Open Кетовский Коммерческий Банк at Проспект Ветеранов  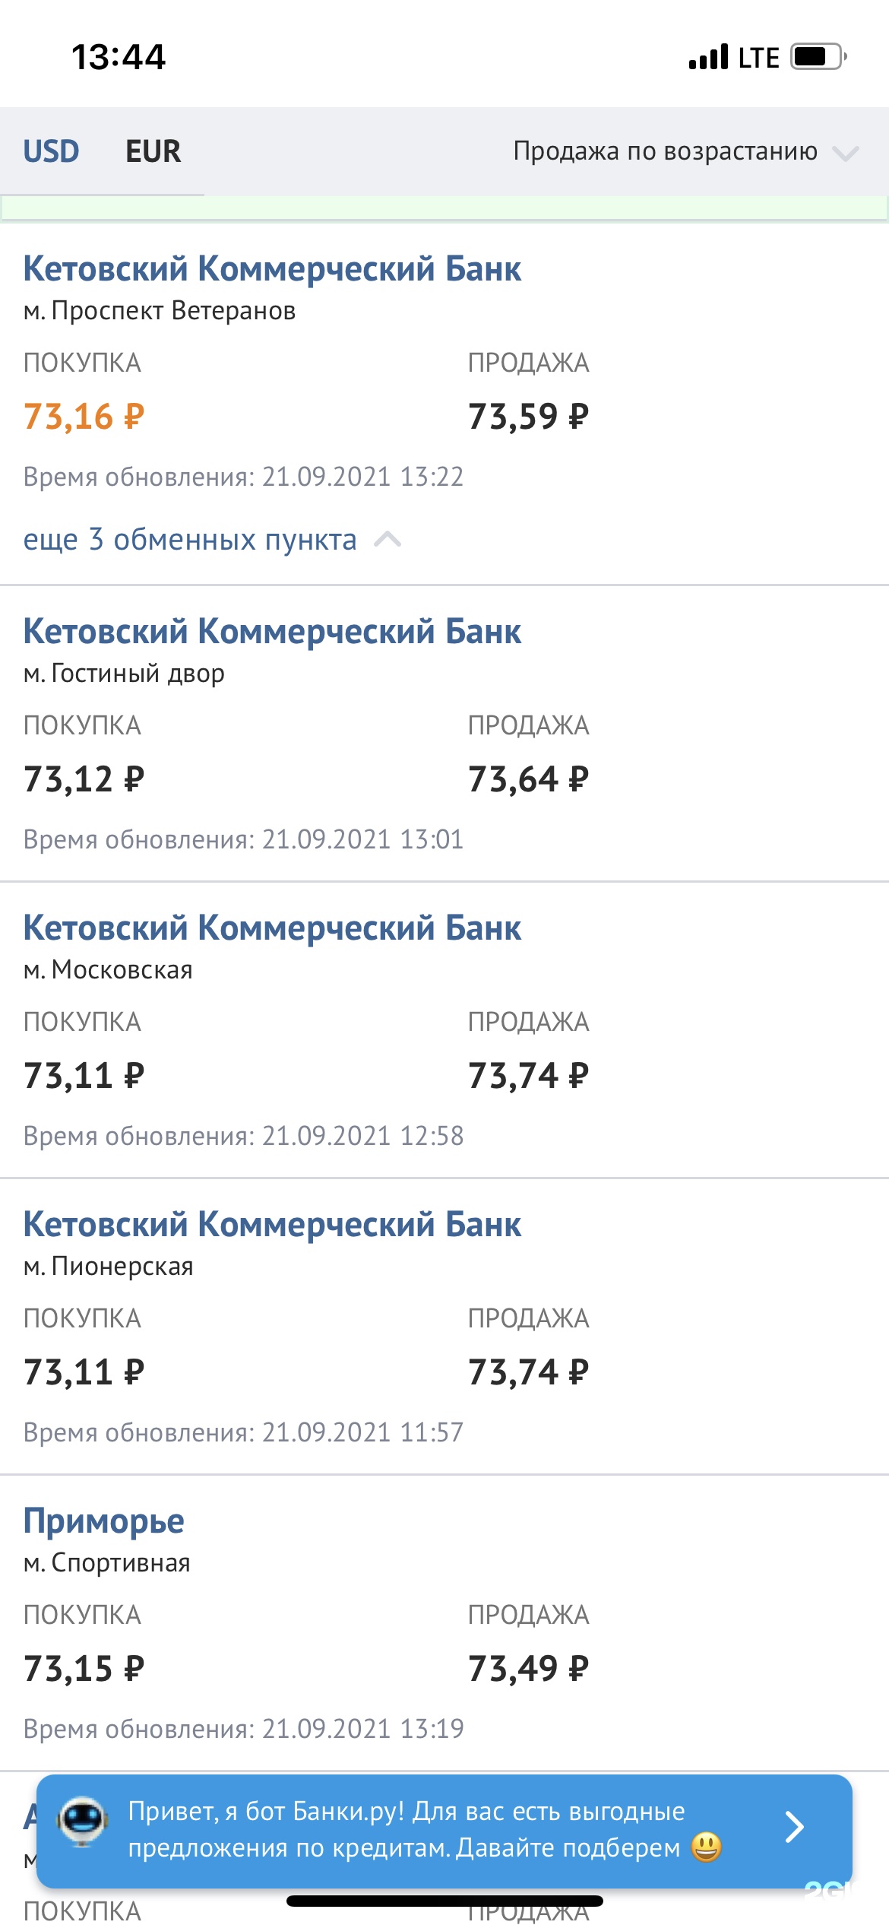pyautogui.click(x=272, y=269)
